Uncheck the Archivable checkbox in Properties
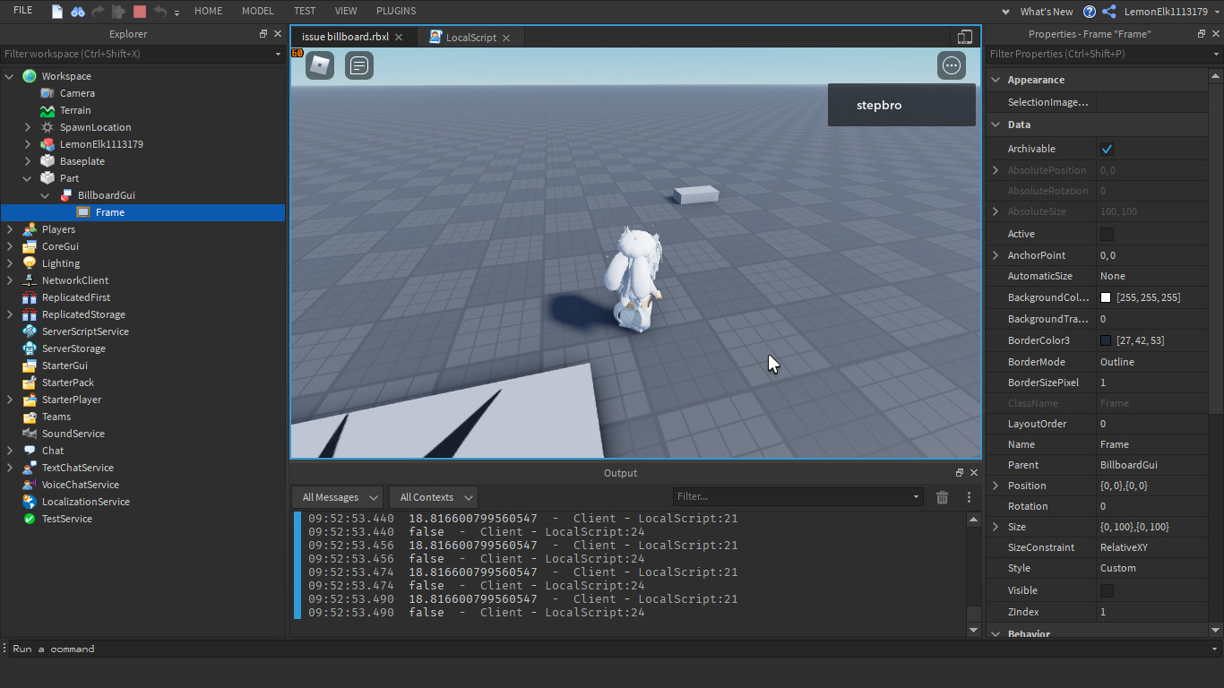 pos(1108,149)
